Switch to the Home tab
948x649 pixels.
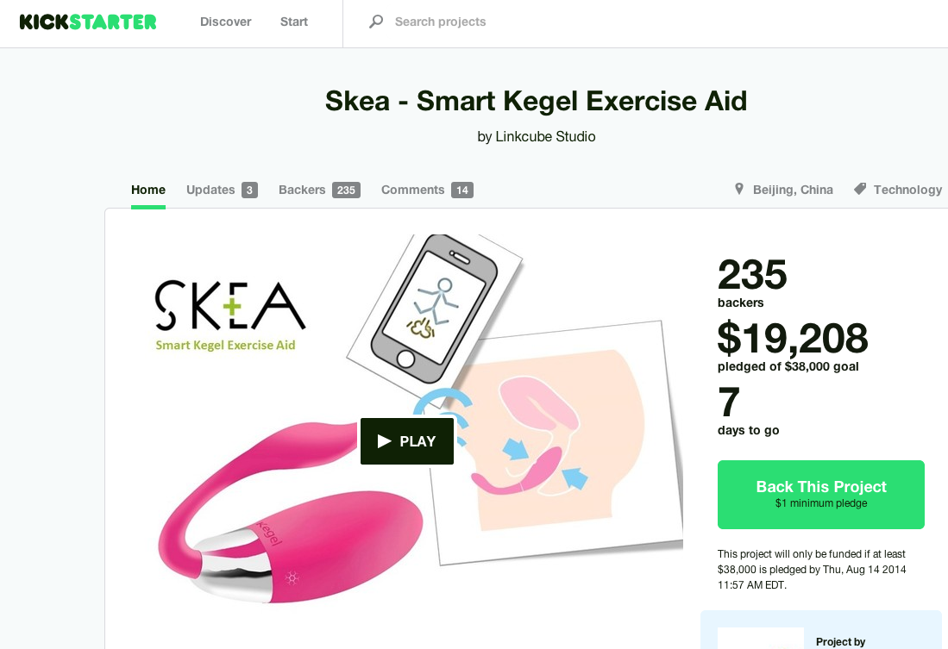coord(148,190)
